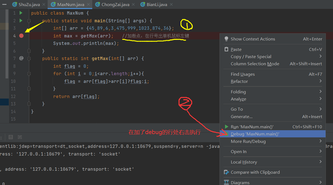Viewport: 333px width, 185px height.
Task: Click line number 10 in the gutter
Action: click(x=13, y=81)
